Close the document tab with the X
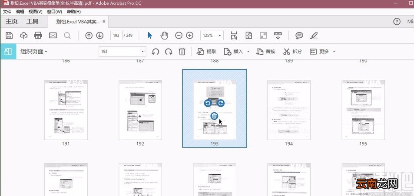This screenshot has width=414, height=196. 104,22
